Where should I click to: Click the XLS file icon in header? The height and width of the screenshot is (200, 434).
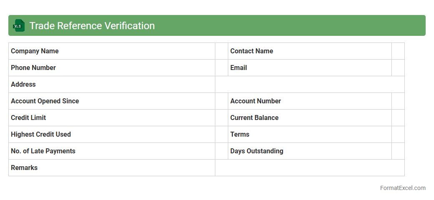click(x=19, y=26)
